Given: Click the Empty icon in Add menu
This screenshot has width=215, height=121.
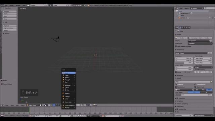Looking at the screenshot, I should (x=63, y=90).
